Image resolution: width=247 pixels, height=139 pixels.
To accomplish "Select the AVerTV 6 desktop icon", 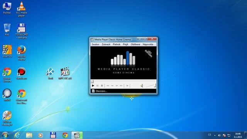I will tap(7, 51).
